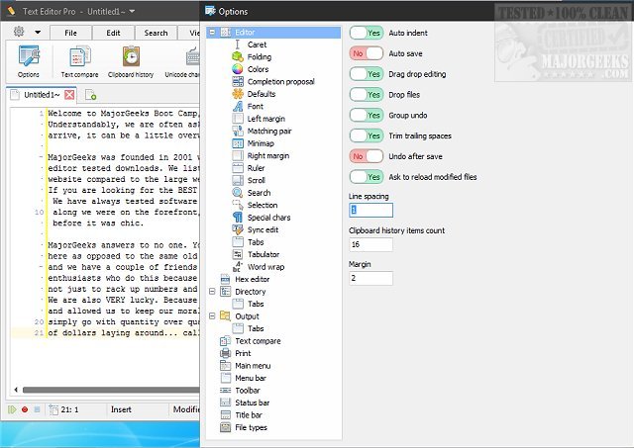Select Status bar in the options tree
This screenshot has width=634, height=448.
[253, 403]
